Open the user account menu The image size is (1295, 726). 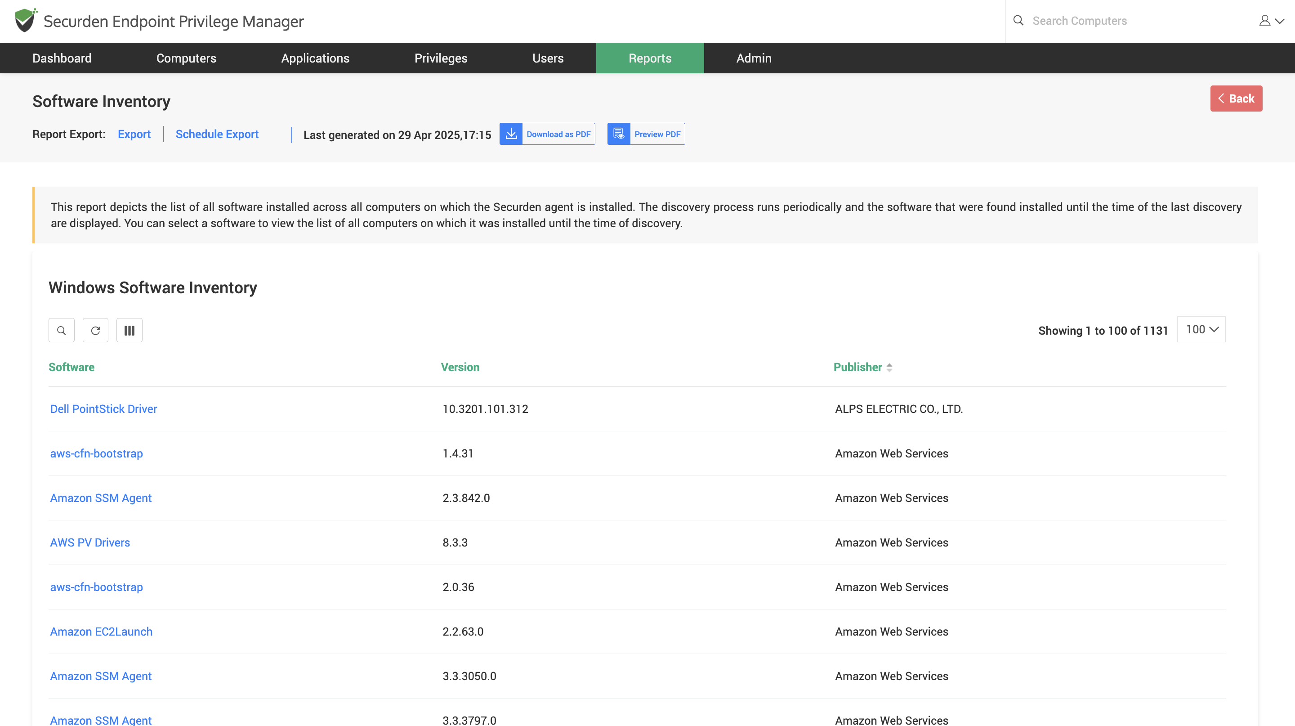pos(1271,21)
